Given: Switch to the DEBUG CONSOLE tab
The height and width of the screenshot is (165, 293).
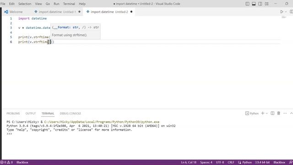Looking at the screenshot, I should 70,113.
